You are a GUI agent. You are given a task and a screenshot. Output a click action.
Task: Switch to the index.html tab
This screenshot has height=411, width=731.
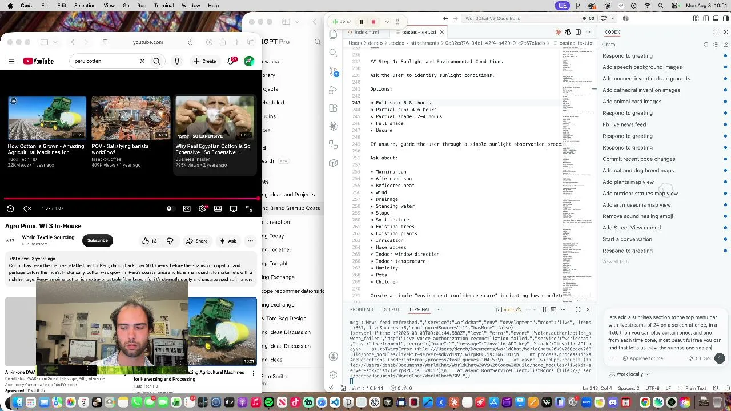pyautogui.click(x=366, y=32)
